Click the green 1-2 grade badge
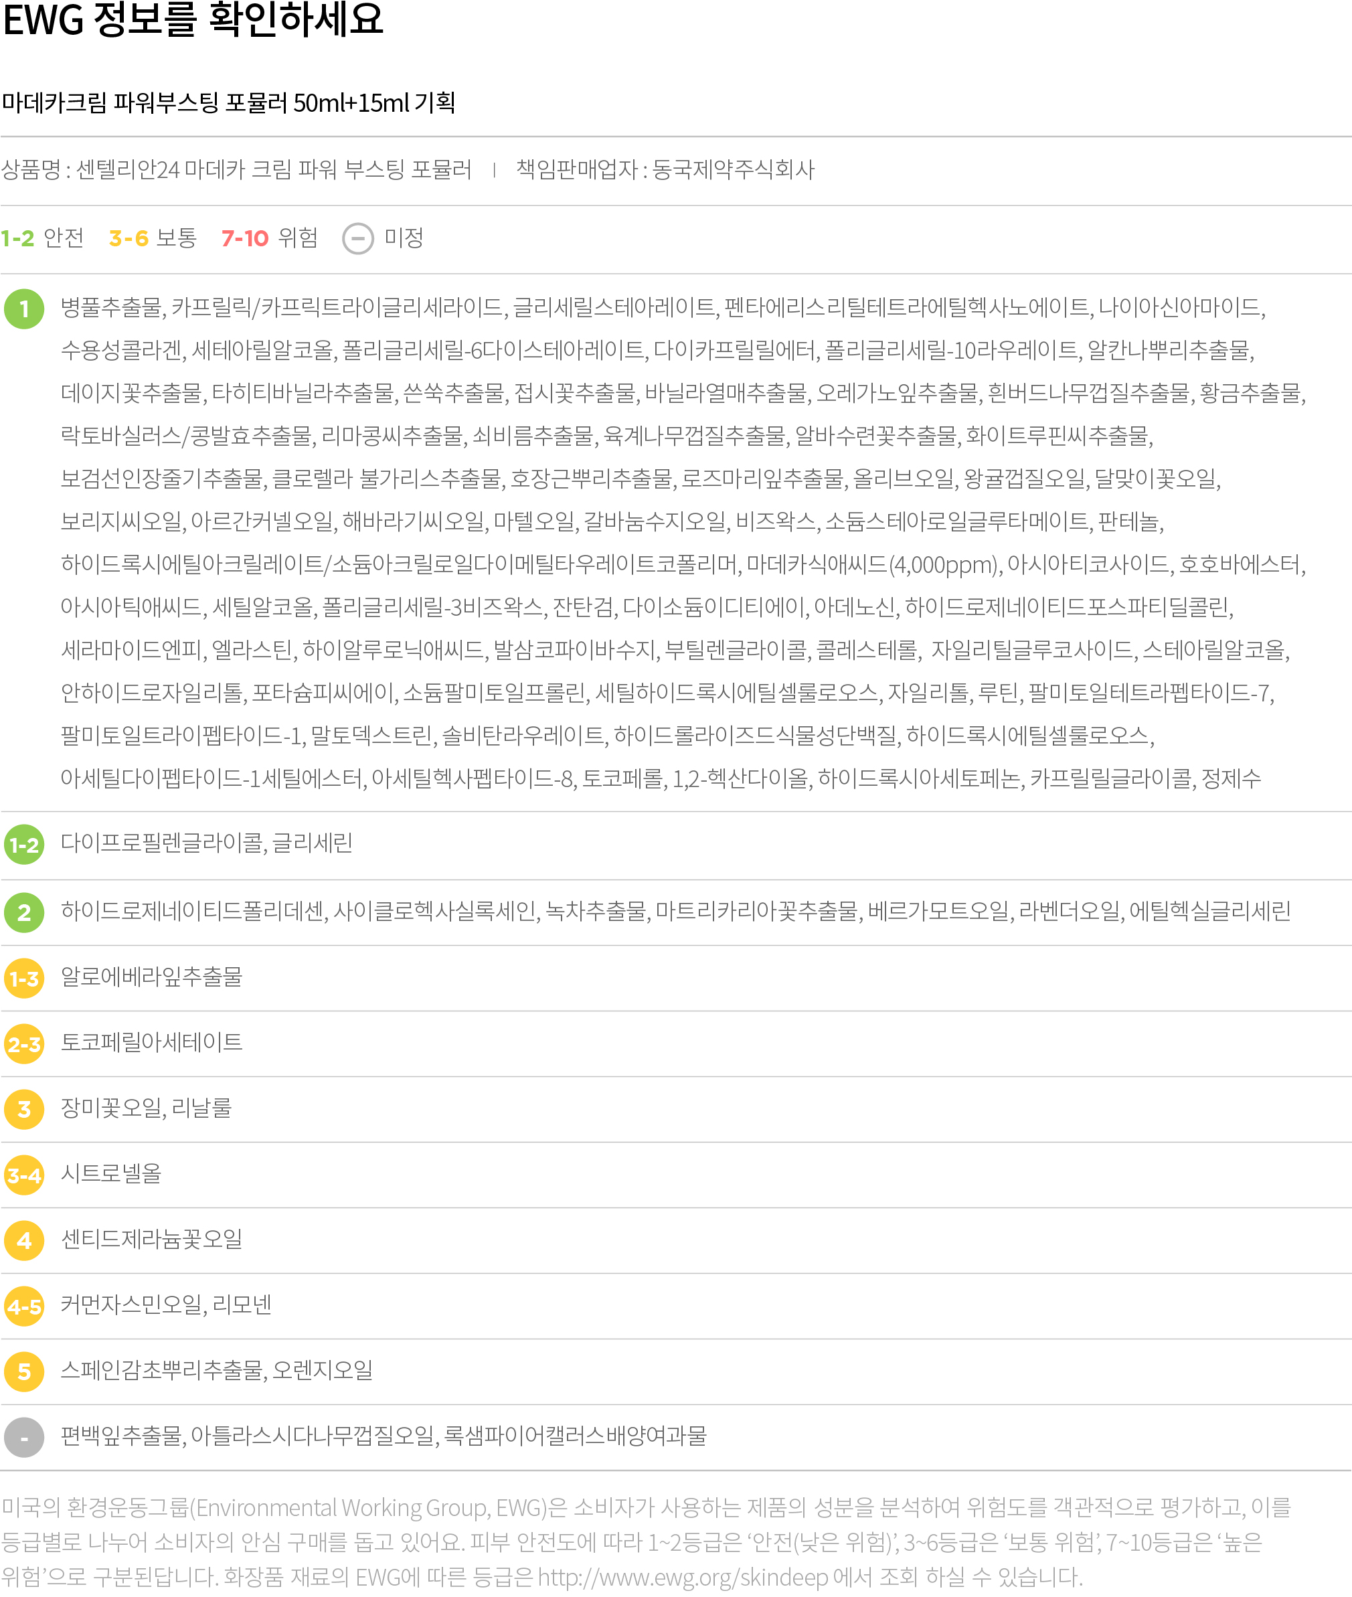This screenshot has height=1597, width=1352. [x=23, y=845]
